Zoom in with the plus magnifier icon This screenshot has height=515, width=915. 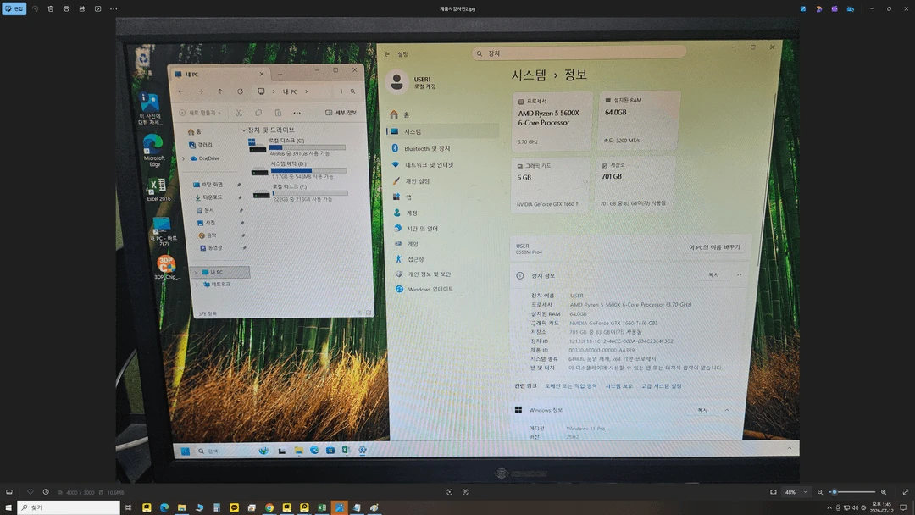coord(884,492)
